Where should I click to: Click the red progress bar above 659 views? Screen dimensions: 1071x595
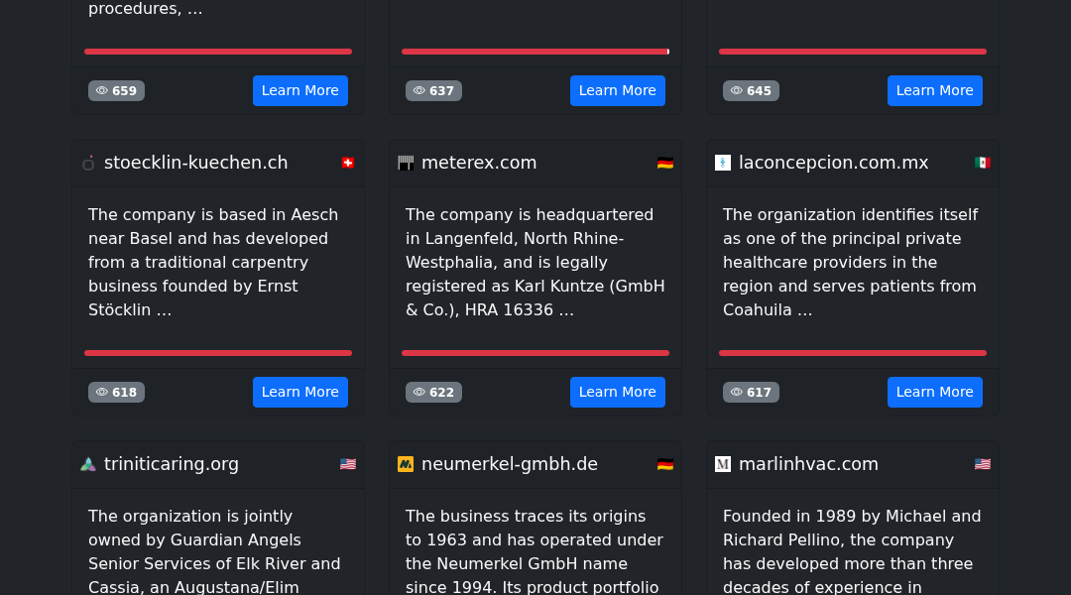218,52
